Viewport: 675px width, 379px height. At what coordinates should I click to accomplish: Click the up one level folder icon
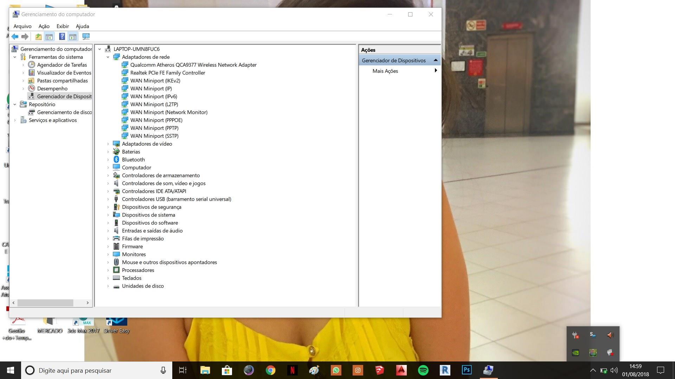pos(38,36)
